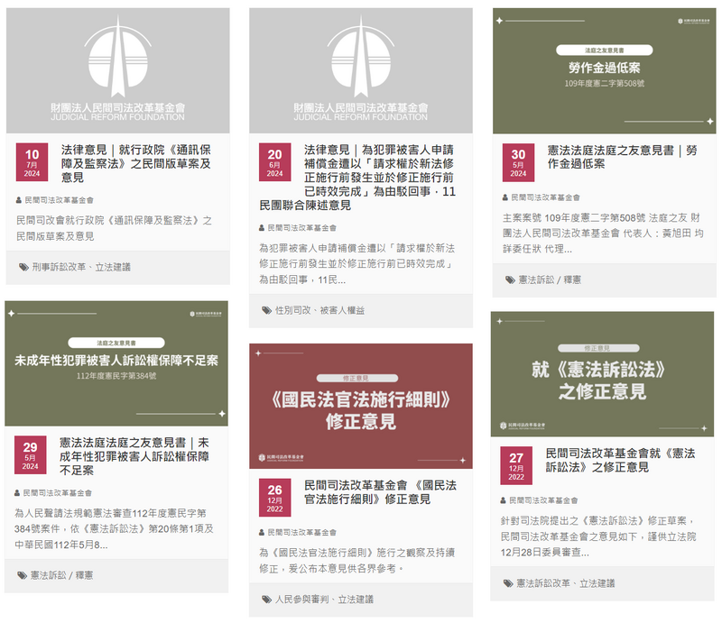Click author 民間司法改革基金會 on the 勞作金過低案 card
This screenshot has height=623, width=722.
tap(546, 197)
